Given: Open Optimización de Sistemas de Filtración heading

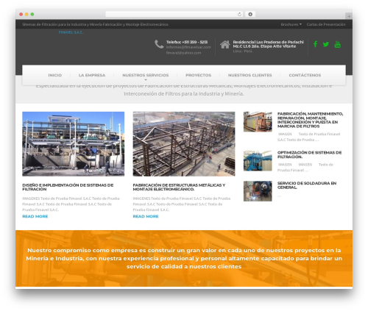Looking at the screenshot, I should [x=310, y=154].
